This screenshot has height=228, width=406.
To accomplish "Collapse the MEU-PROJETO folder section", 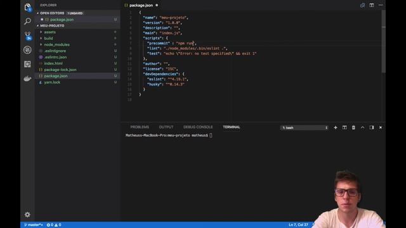I will 52,25.
